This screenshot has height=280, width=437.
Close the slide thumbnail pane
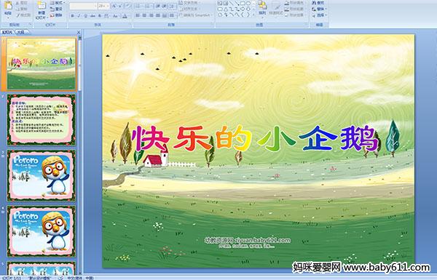pos(79,32)
